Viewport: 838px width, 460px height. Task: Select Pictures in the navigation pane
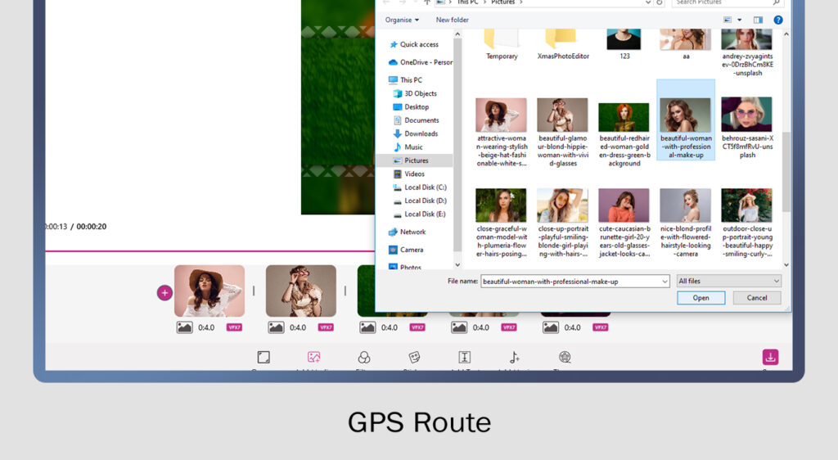[416, 160]
